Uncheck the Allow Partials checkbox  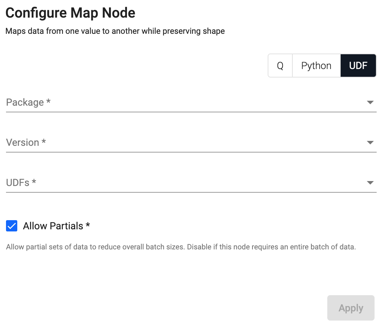tap(12, 226)
